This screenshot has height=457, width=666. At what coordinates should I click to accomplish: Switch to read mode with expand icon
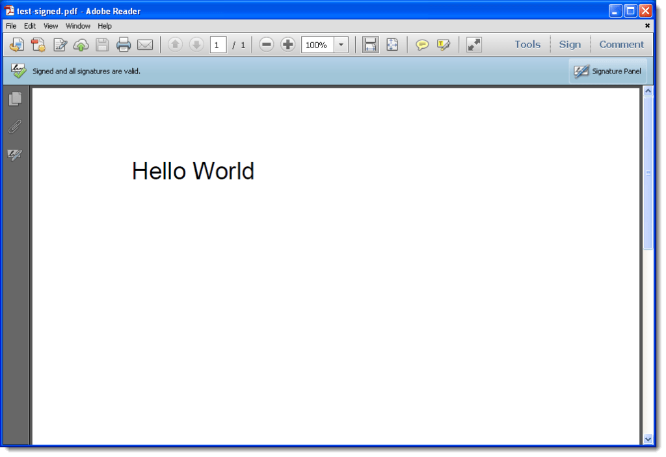coord(474,45)
